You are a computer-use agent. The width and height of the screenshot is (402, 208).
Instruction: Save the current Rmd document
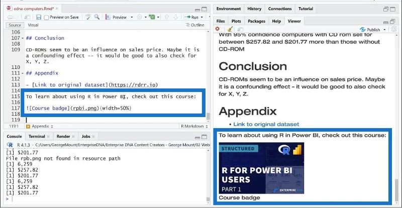(x=39, y=17)
